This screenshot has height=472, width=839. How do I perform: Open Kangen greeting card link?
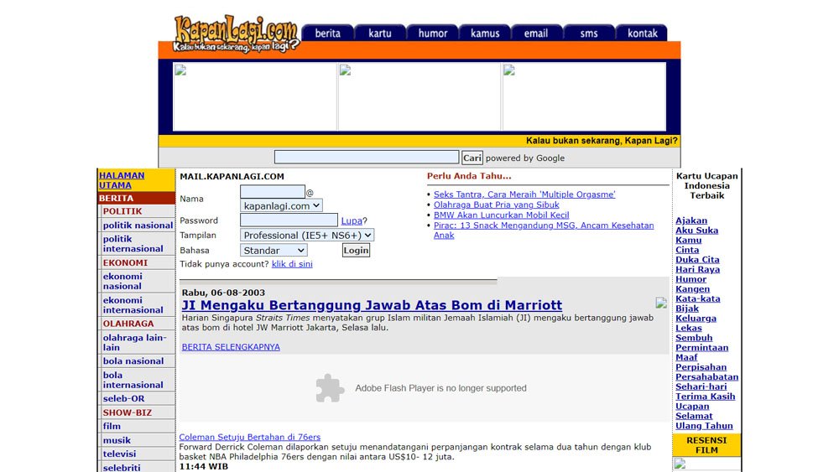pos(692,289)
